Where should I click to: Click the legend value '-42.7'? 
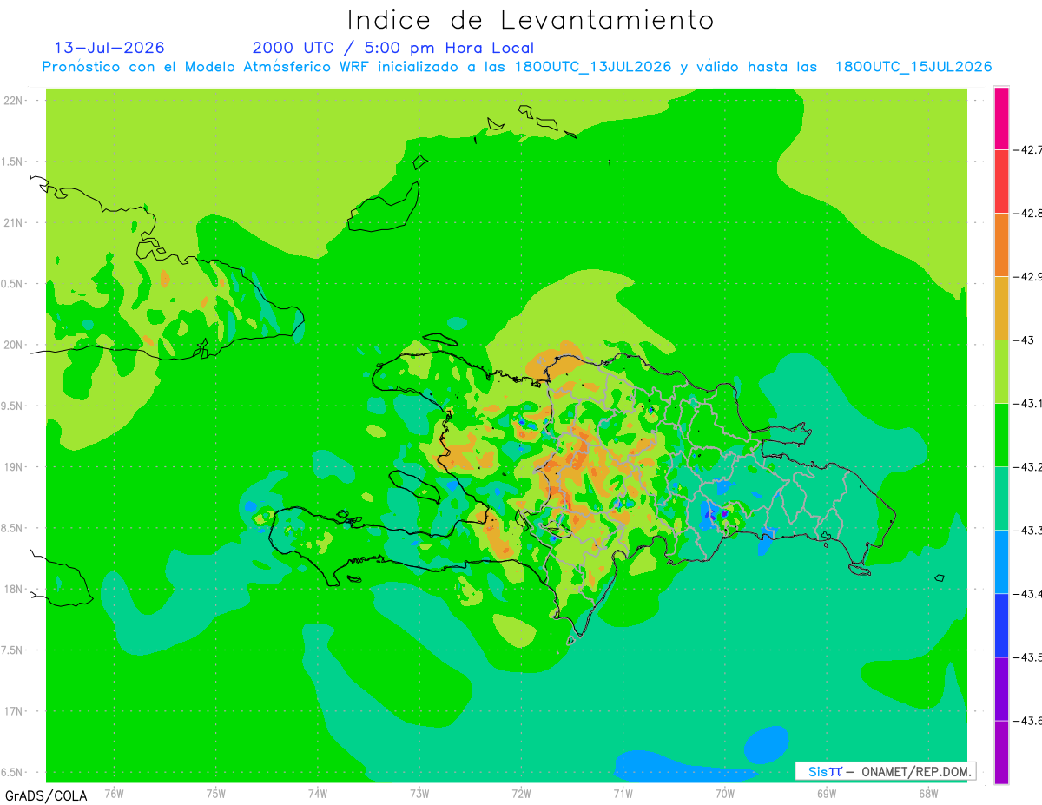[1029, 150]
